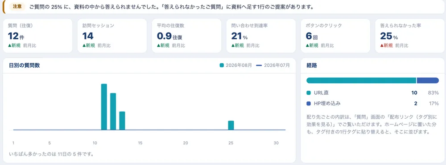This screenshot has width=446, height=165.
Task: Toggle the 2026年07月 legend line entry
Action: pos(273,65)
